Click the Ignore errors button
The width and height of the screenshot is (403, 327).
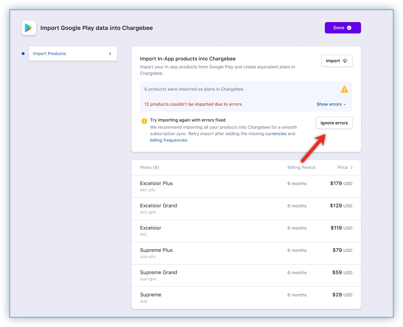(334, 123)
